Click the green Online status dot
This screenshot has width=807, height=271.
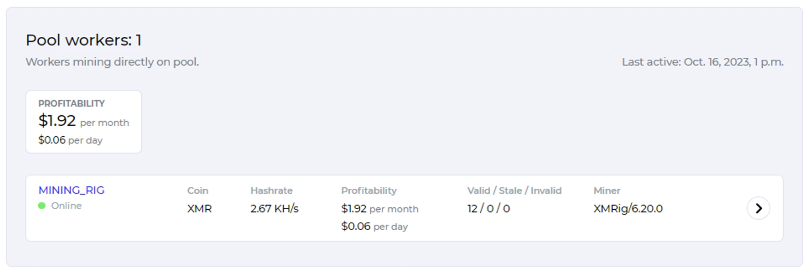42,206
